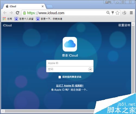Screen dimensions: 136x114
Task: Click the vertical scrollbar up arrow
Action: (x=133, y=24)
